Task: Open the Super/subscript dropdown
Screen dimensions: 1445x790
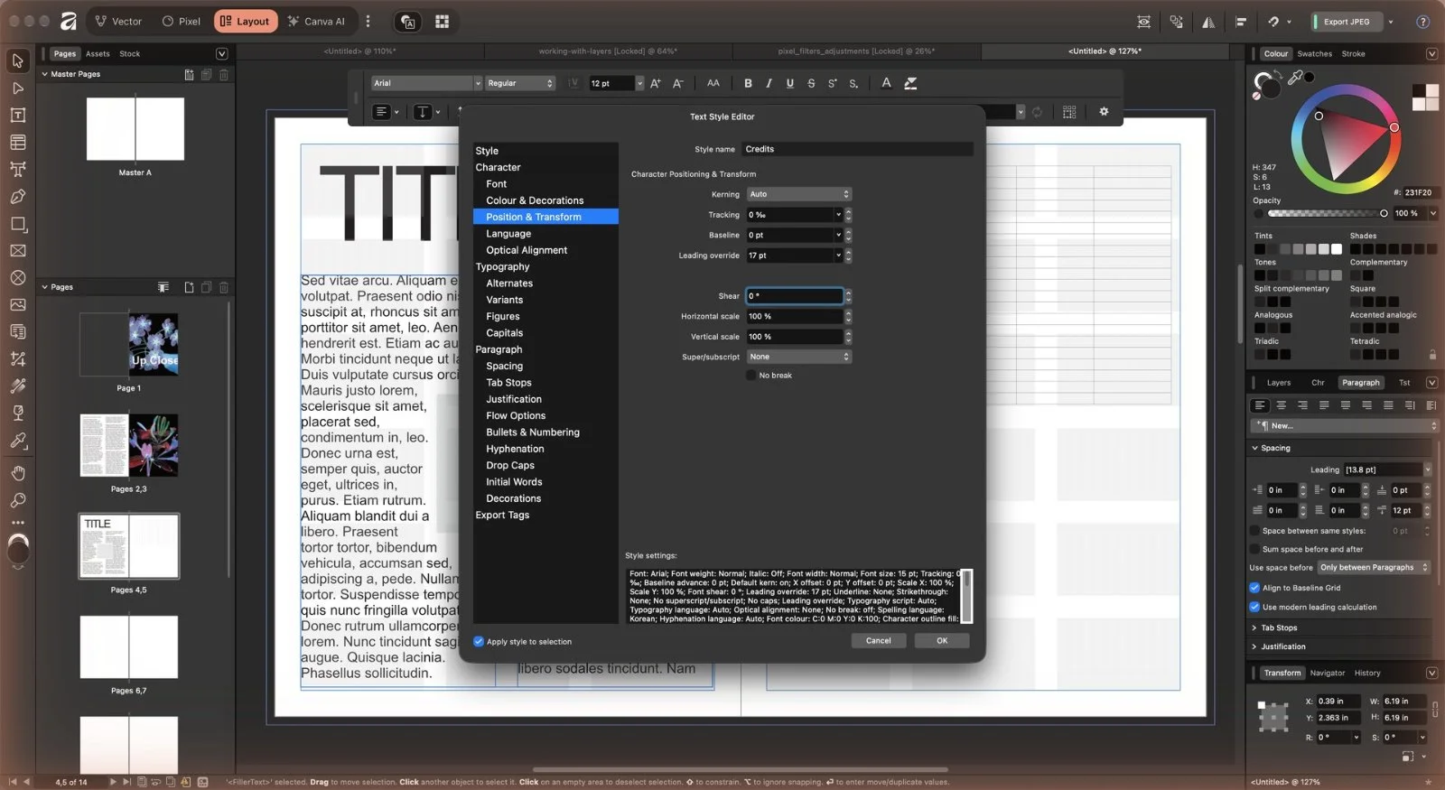Action: 799,357
